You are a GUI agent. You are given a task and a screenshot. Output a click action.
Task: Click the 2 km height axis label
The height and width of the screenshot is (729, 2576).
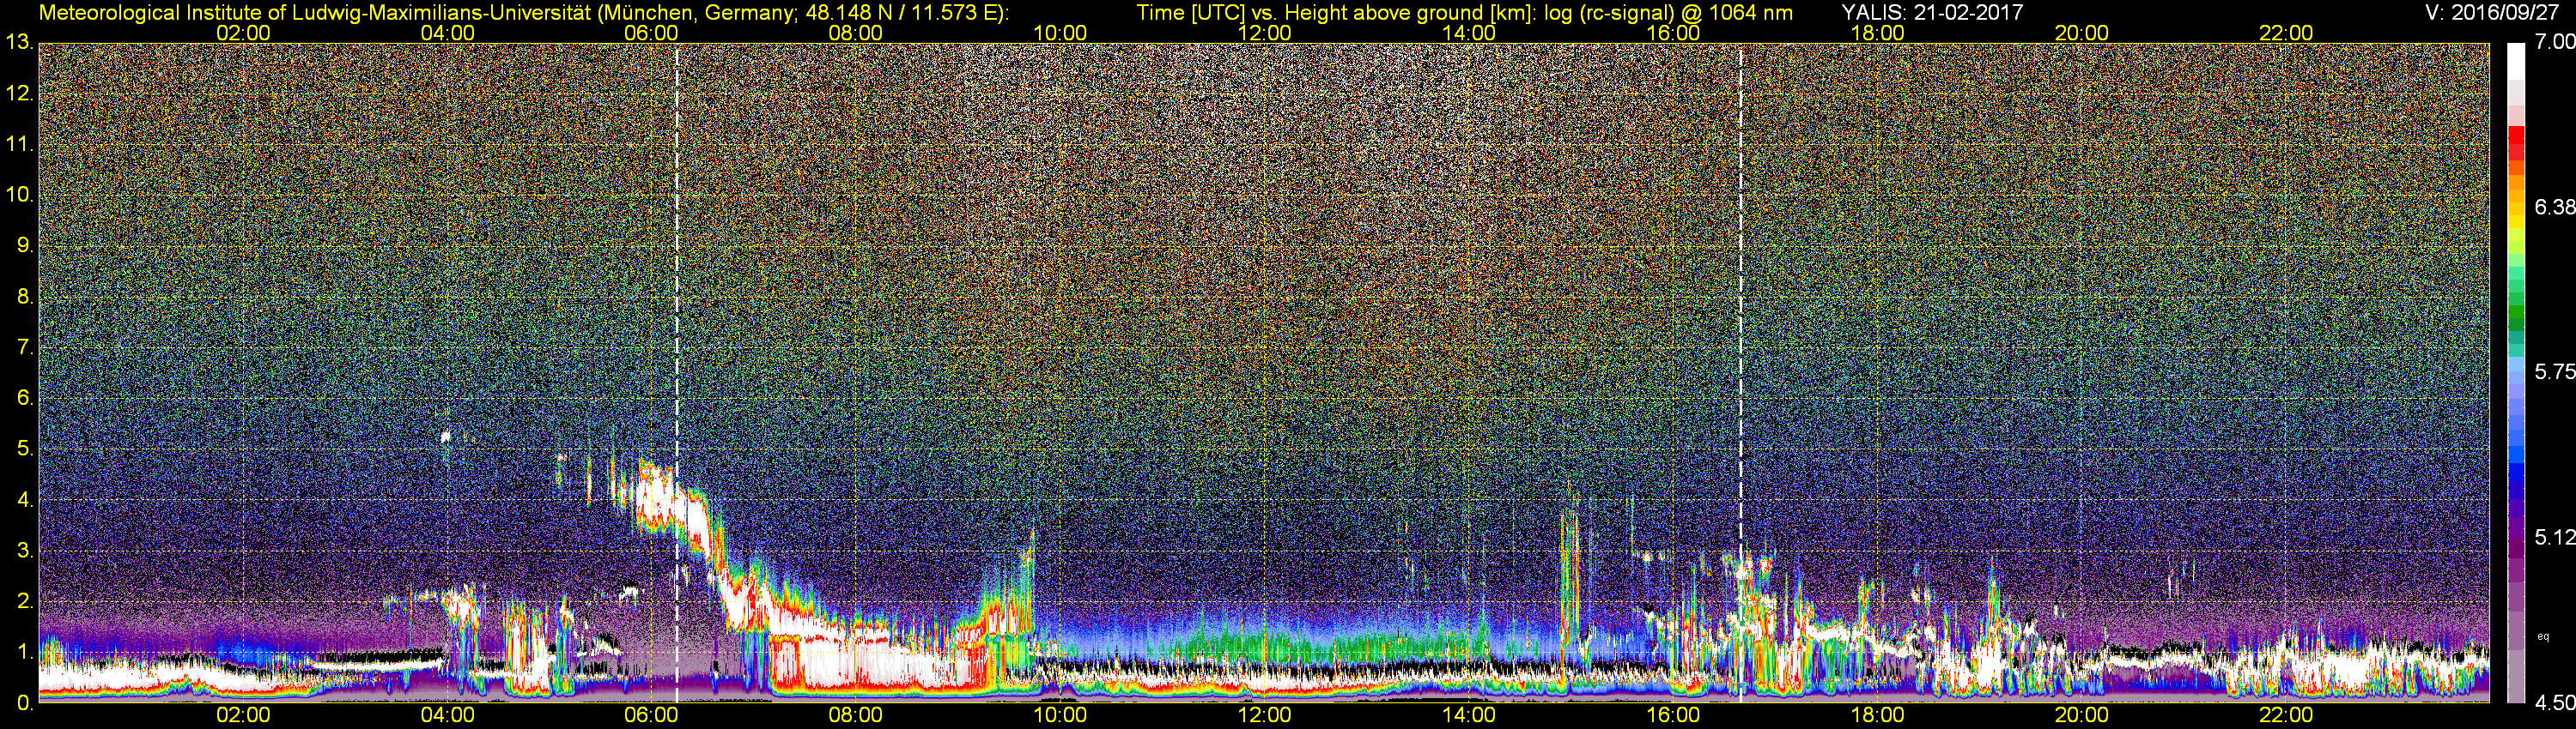pos(25,600)
